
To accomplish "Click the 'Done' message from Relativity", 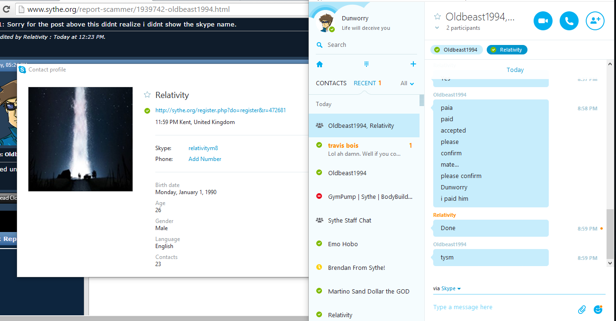I will [491, 228].
